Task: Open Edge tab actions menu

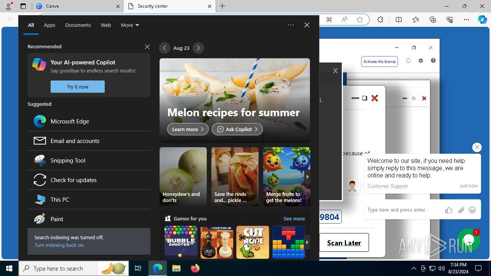Action: click(23, 6)
